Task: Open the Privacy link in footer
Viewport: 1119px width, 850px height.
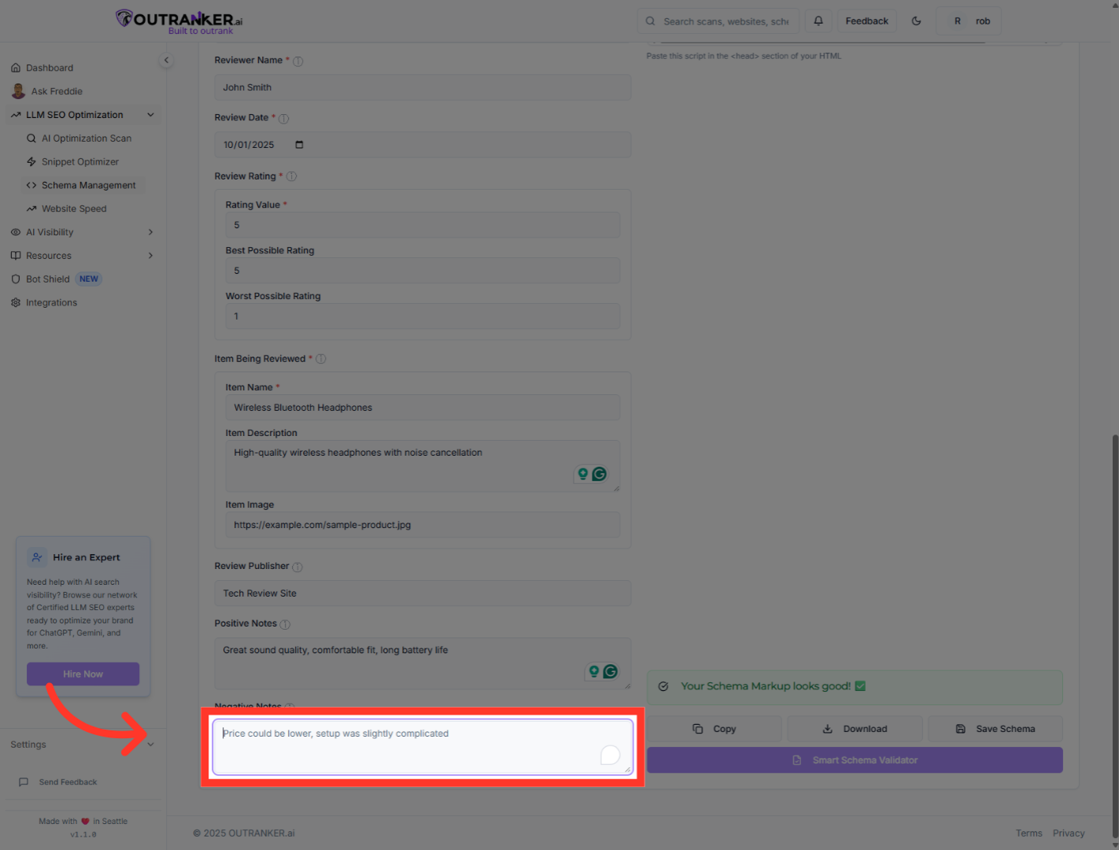Action: click(x=1069, y=833)
